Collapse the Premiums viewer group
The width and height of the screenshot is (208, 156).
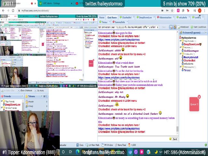180,53
